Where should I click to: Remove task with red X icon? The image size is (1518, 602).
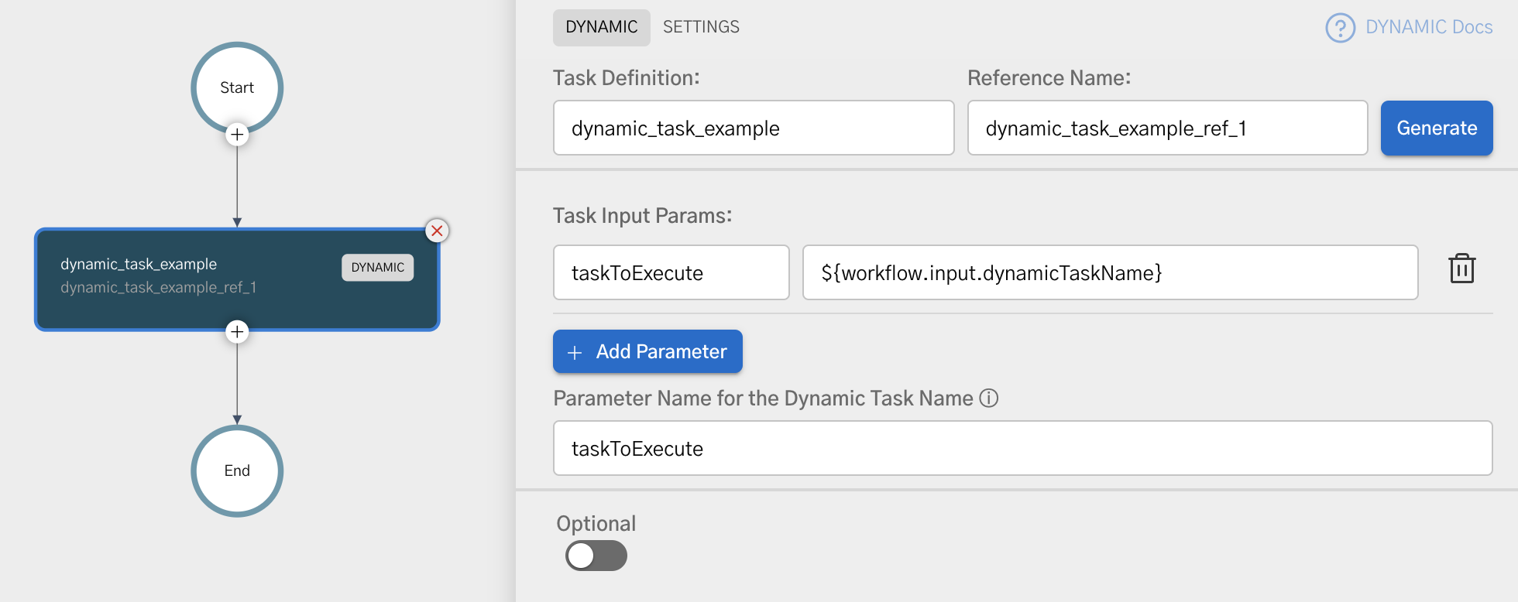coord(437,231)
